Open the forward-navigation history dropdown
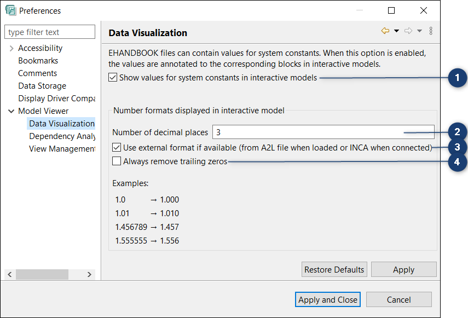The image size is (468, 318). [x=419, y=31]
